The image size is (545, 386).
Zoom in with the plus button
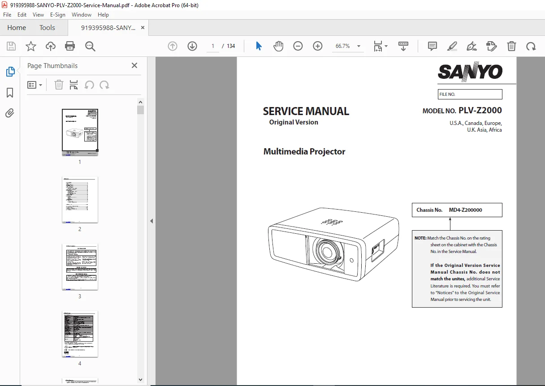tap(318, 46)
